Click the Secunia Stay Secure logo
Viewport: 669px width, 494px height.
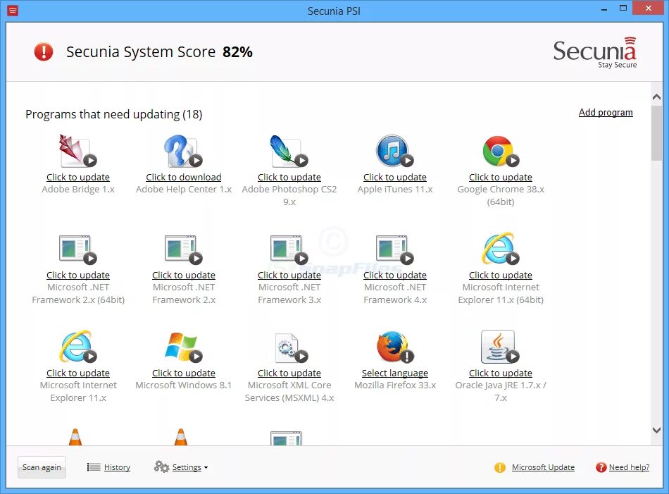(x=595, y=53)
